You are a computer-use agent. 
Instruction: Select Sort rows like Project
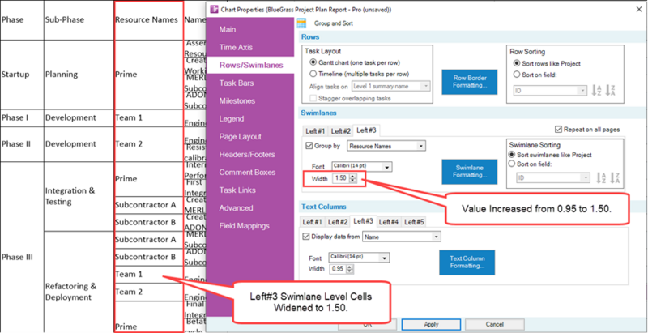[x=516, y=64]
